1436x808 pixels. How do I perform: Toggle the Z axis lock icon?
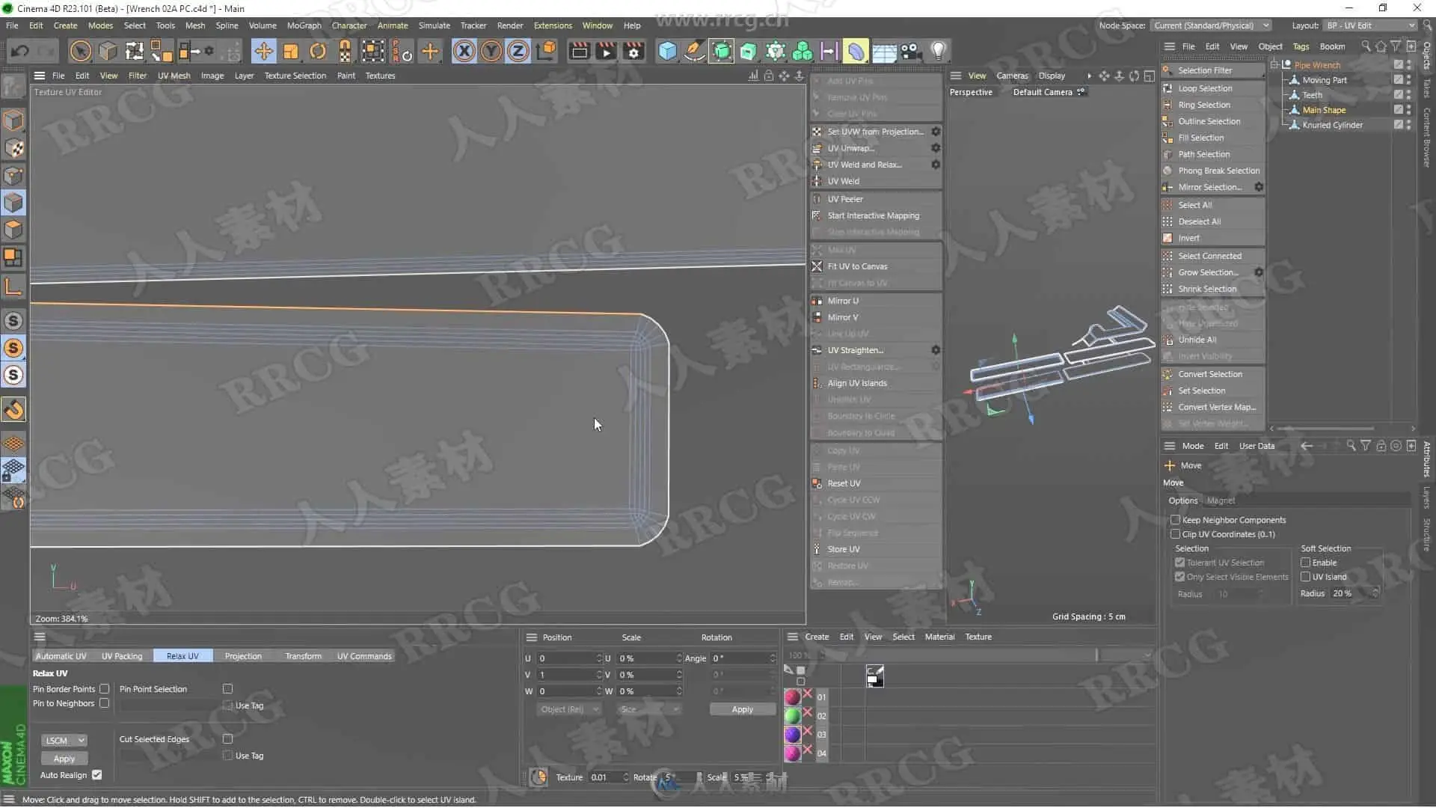518,51
